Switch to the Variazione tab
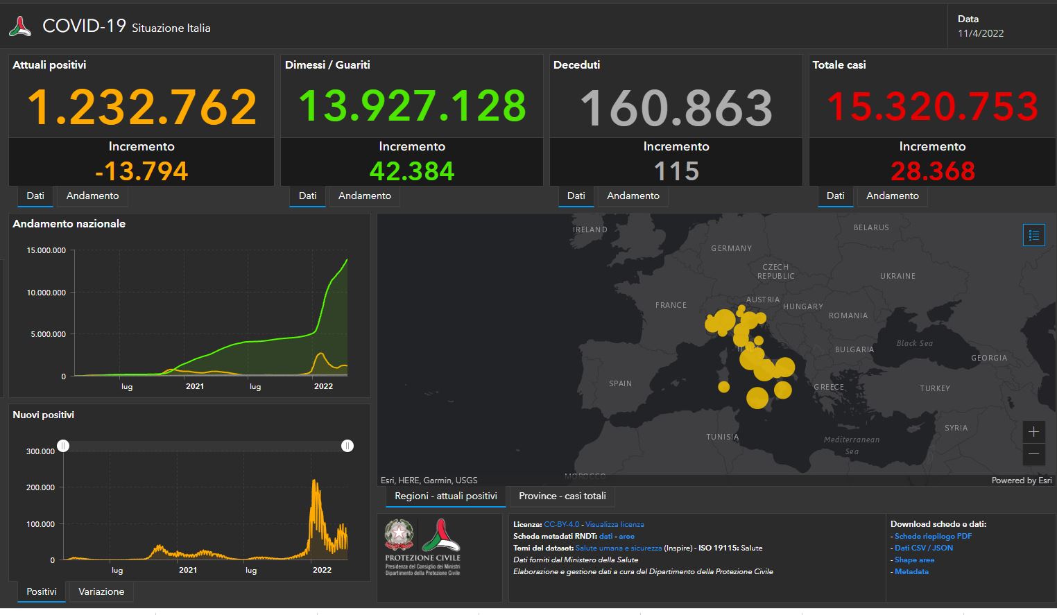This screenshot has width=1057, height=615. (101, 591)
